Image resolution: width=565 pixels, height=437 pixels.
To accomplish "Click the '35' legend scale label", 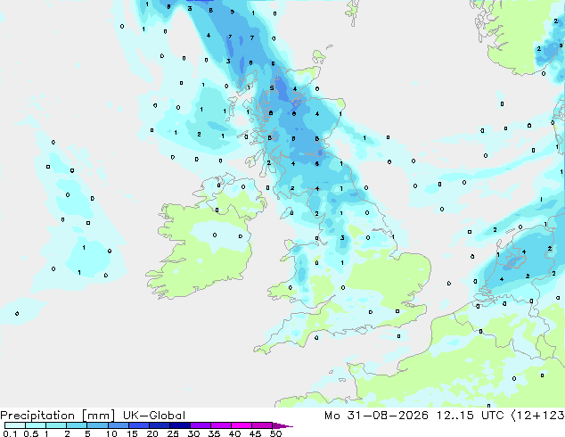I will tap(214, 433).
